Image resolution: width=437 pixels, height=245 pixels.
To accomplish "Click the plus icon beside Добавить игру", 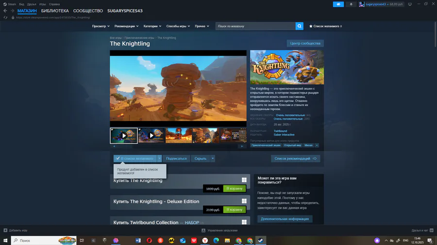I will [5, 230].
